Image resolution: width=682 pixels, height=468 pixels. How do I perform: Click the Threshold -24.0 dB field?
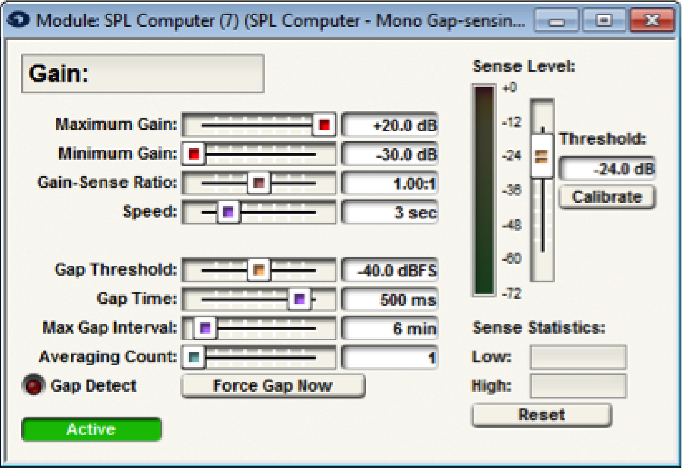607,168
